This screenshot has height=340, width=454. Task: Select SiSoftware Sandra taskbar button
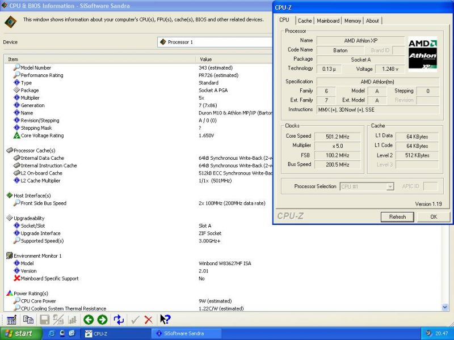coord(187,333)
